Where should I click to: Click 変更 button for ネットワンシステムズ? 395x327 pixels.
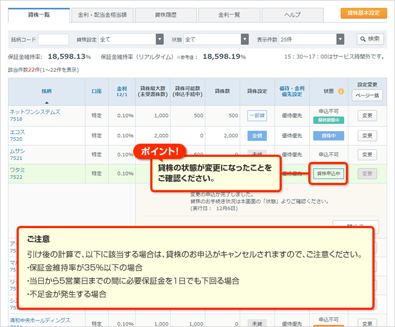[x=367, y=116]
